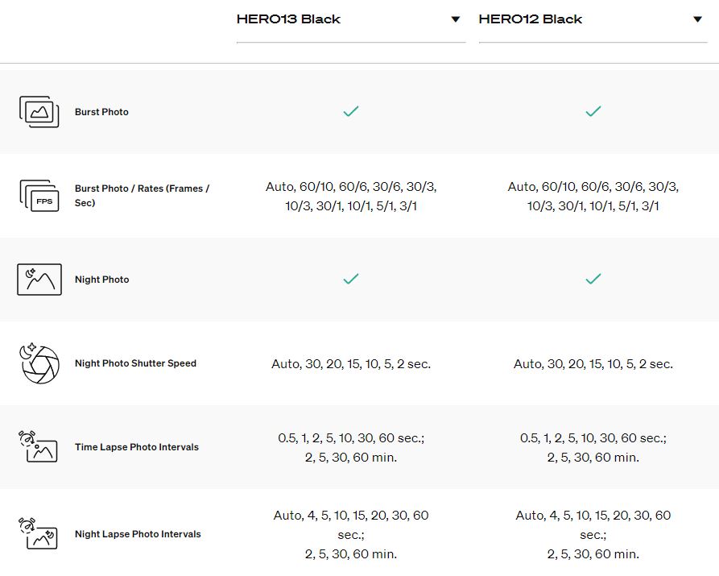This screenshot has height=576, width=719.
Task: Click HERO12 burst rates value text
Action: (593, 196)
